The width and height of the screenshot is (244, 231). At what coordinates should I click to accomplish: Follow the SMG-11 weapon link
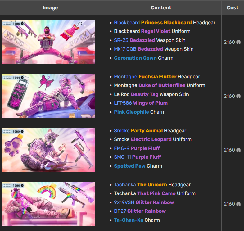coord(122,157)
